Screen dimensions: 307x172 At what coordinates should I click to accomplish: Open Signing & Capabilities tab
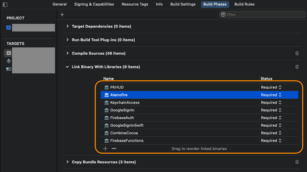94,4
